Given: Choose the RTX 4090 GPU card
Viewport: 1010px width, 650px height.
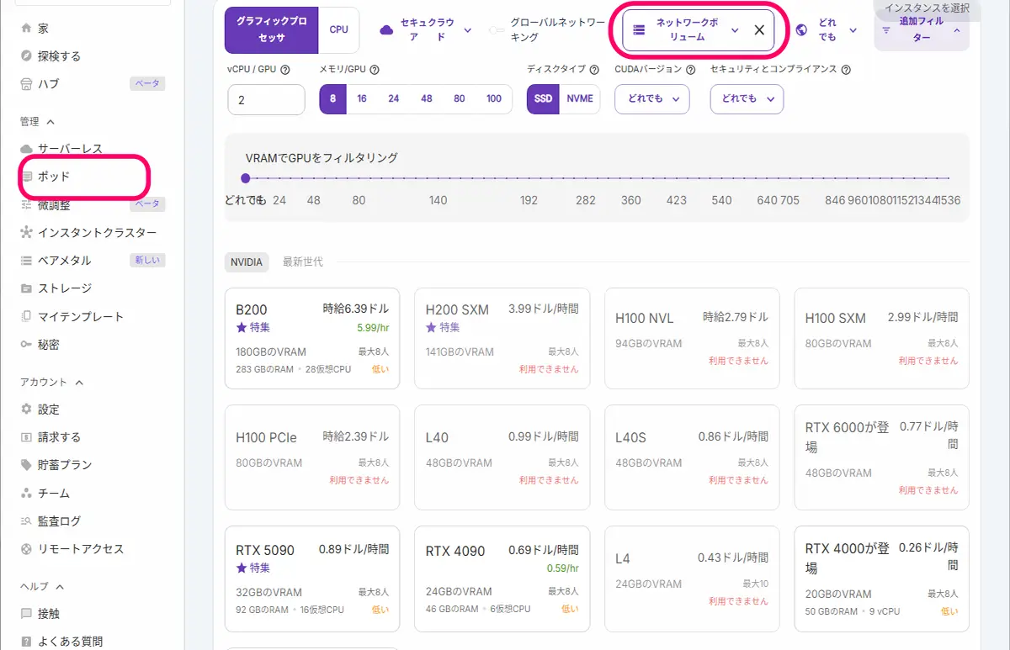Looking at the screenshot, I should pos(502,579).
